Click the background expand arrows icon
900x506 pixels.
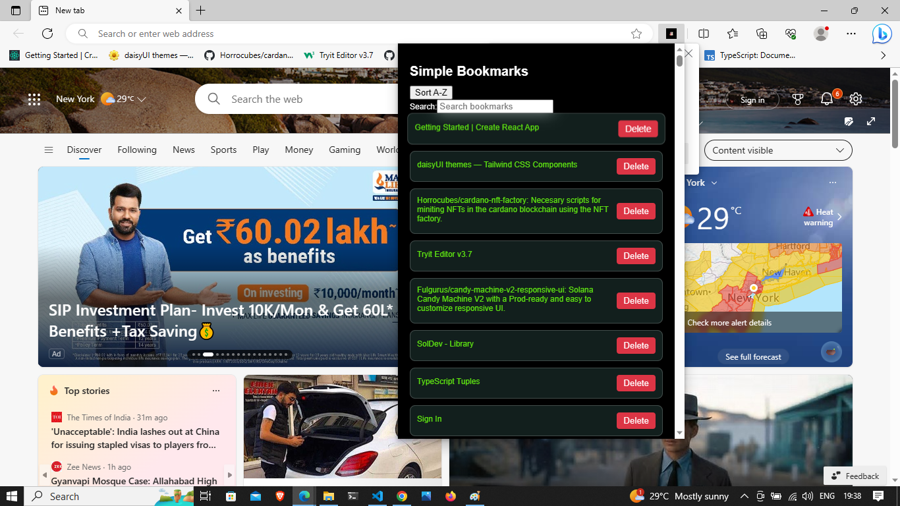[x=871, y=121]
